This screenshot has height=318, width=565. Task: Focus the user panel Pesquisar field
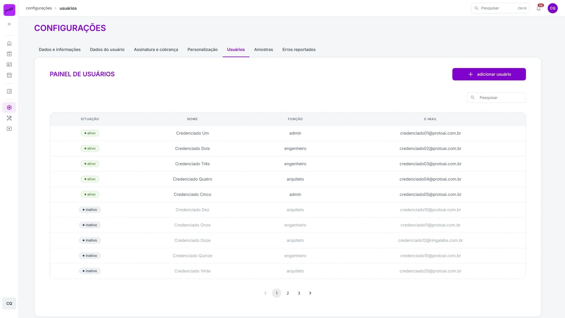point(496,97)
